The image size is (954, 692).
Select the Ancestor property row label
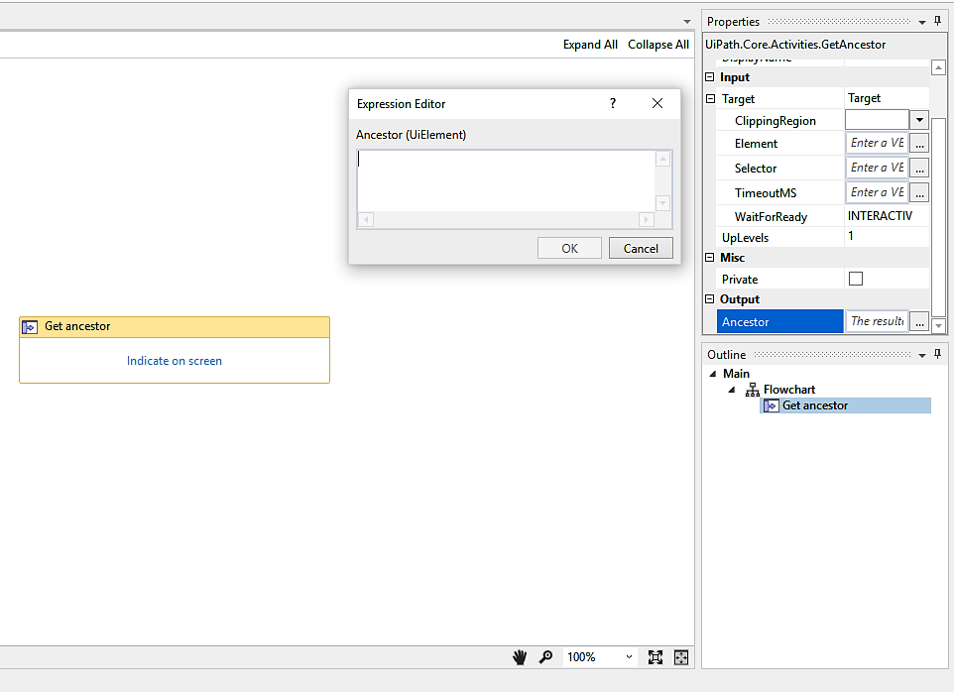780,321
